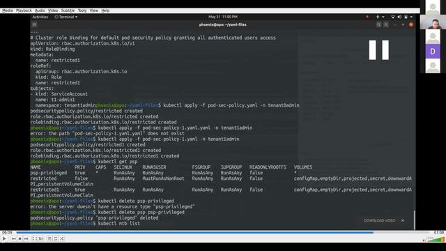Click the red recording indicator icon
This screenshot has height=251, width=446.
tap(367, 17)
